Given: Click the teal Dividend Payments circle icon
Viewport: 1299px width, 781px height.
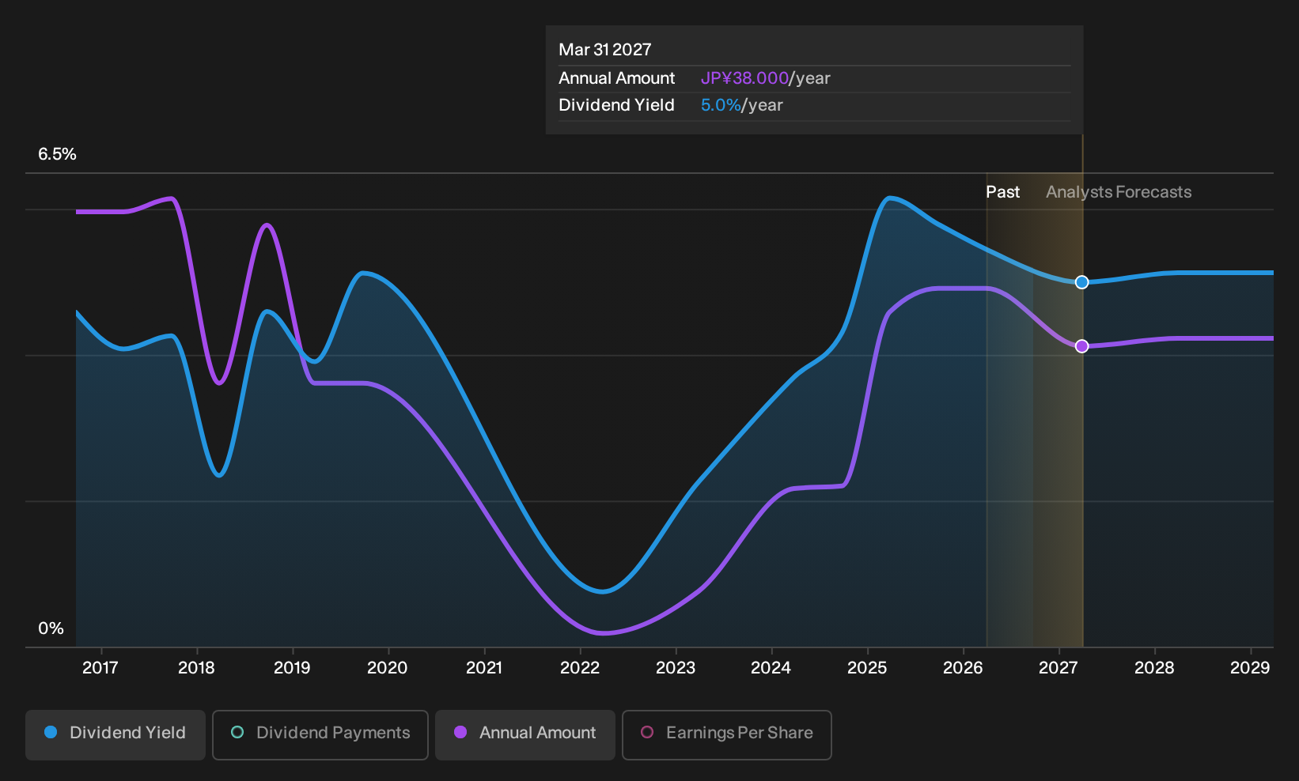Looking at the screenshot, I should pyautogui.click(x=237, y=732).
